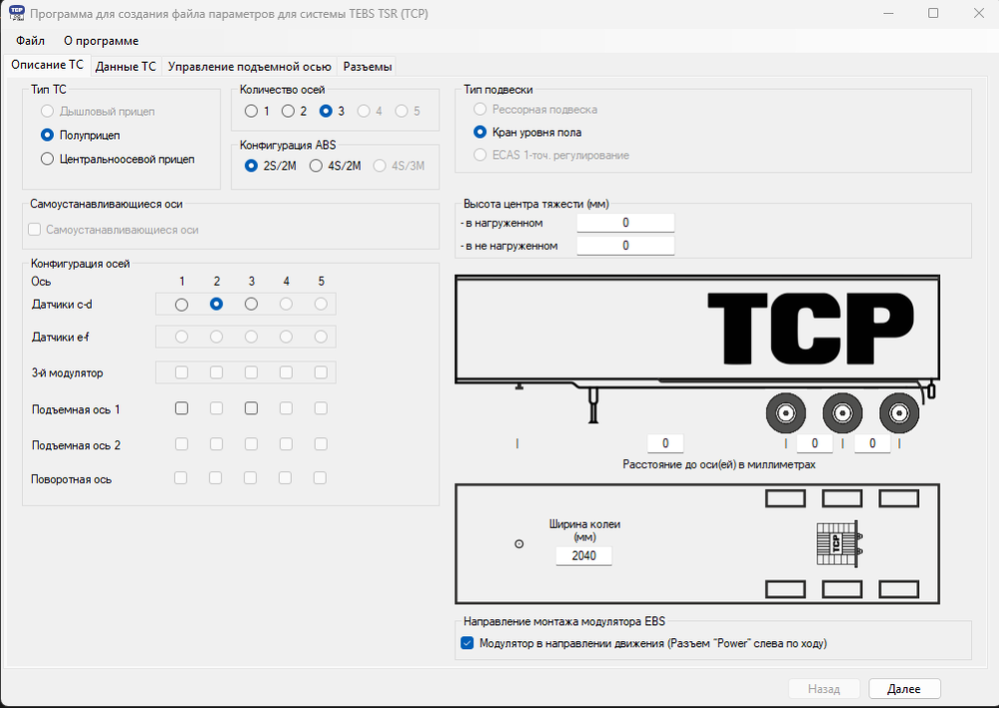Check Подъемная ось 1 for axle 1
Viewport: 999px width, 708px height.
[182, 408]
